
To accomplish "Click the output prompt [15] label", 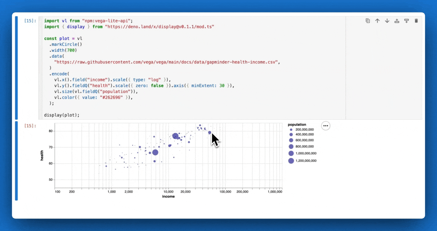I will 30,126.
